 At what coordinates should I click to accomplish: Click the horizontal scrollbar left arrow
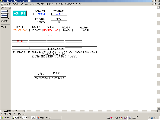point(24,111)
